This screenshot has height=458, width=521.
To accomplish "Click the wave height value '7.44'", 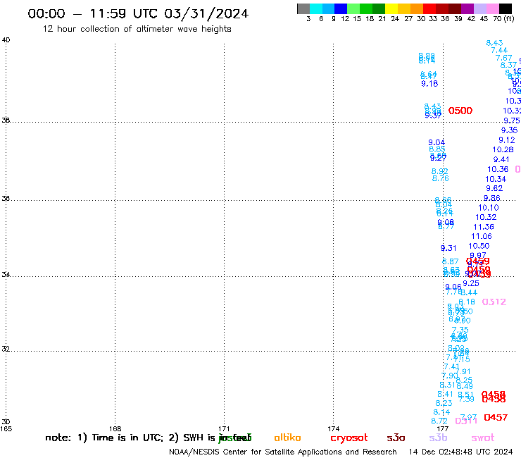I will point(499,50).
